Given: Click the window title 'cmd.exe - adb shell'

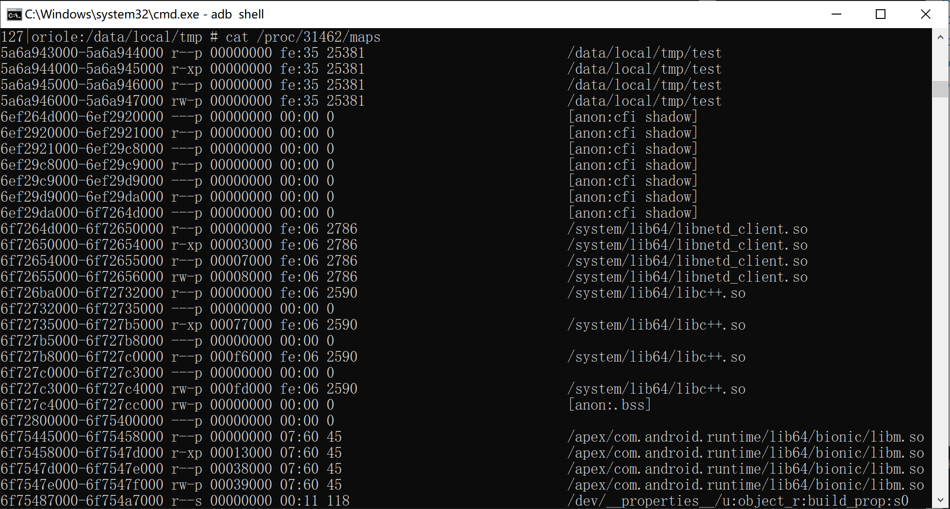Looking at the screenshot, I should click(144, 15).
